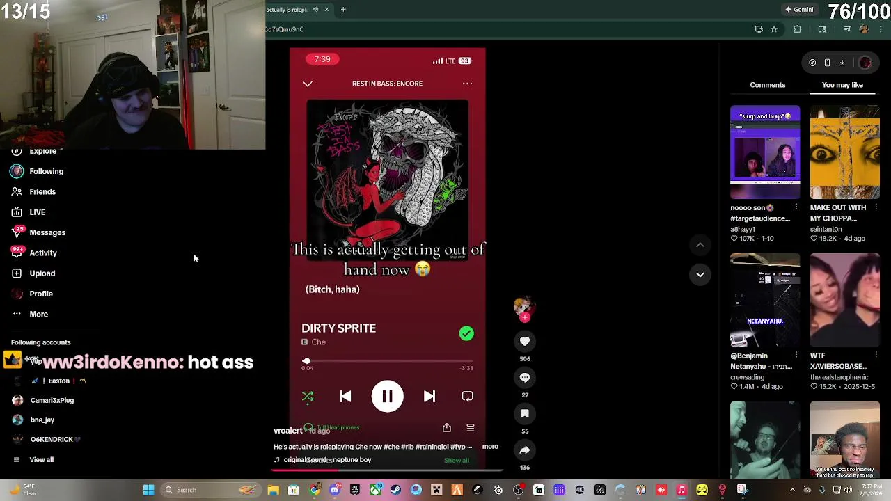Click View all following accounts
Screen dimensions: 891x501
tap(33, 459)
